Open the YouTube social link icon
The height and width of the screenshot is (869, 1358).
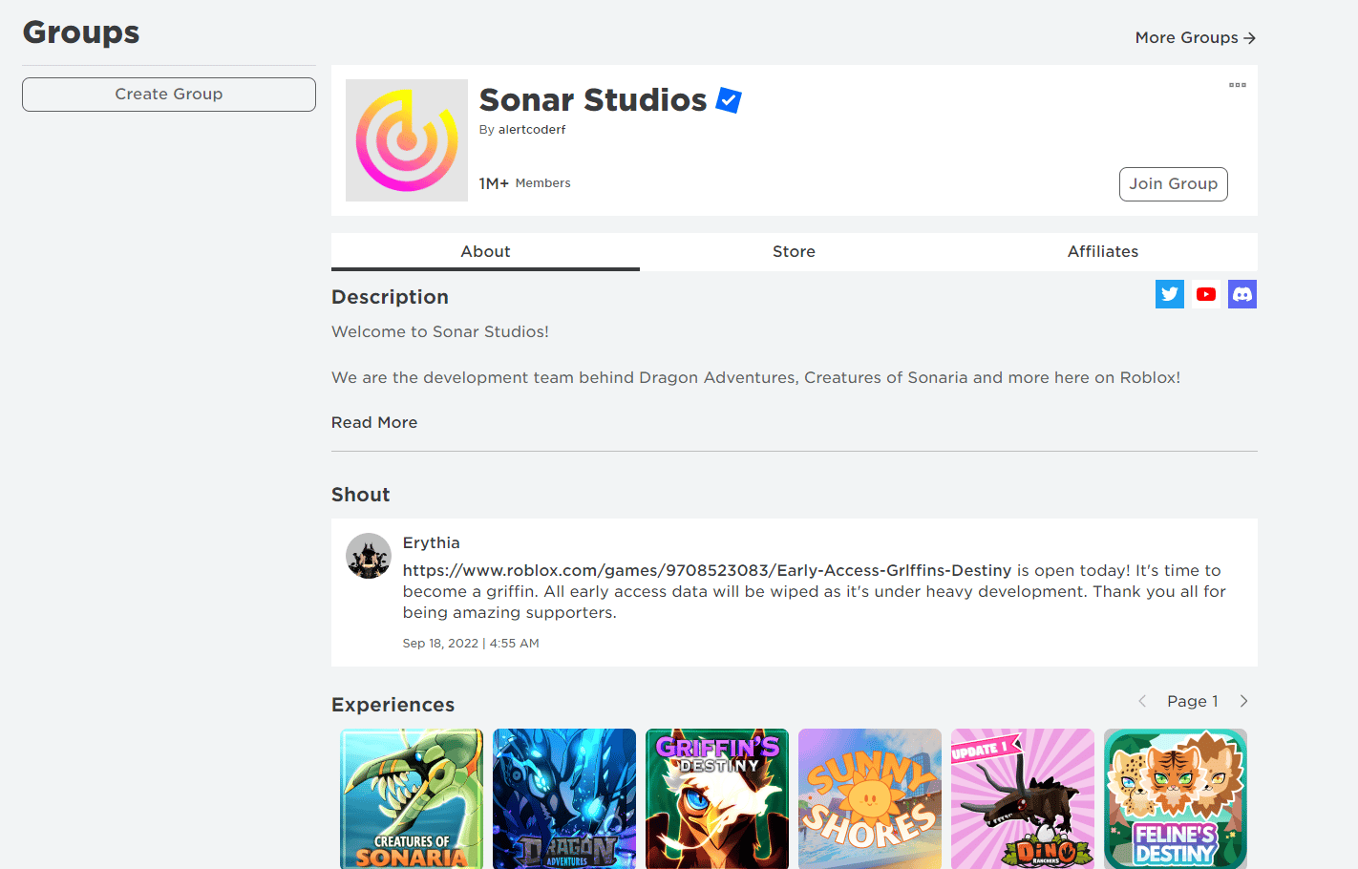[x=1206, y=294]
